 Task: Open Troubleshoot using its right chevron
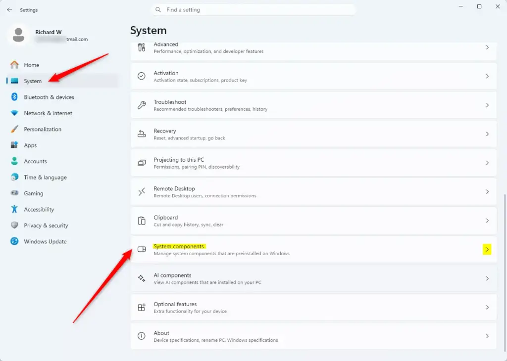click(487, 105)
